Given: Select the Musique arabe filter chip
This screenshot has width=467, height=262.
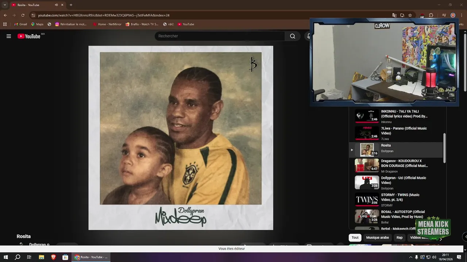Looking at the screenshot, I should pyautogui.click(x=377, y=238).
